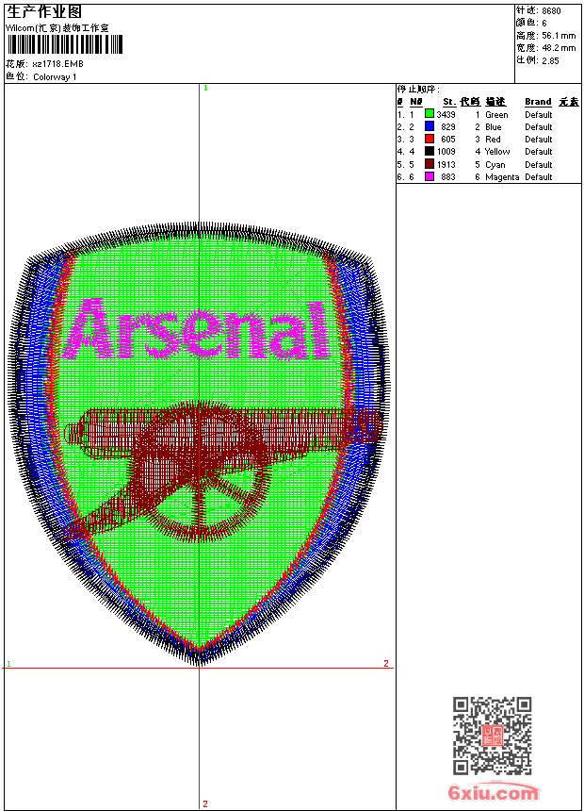Select the dark red swatch beside 1913
This screenshot has height=811, width=584.
pos(429,164)
